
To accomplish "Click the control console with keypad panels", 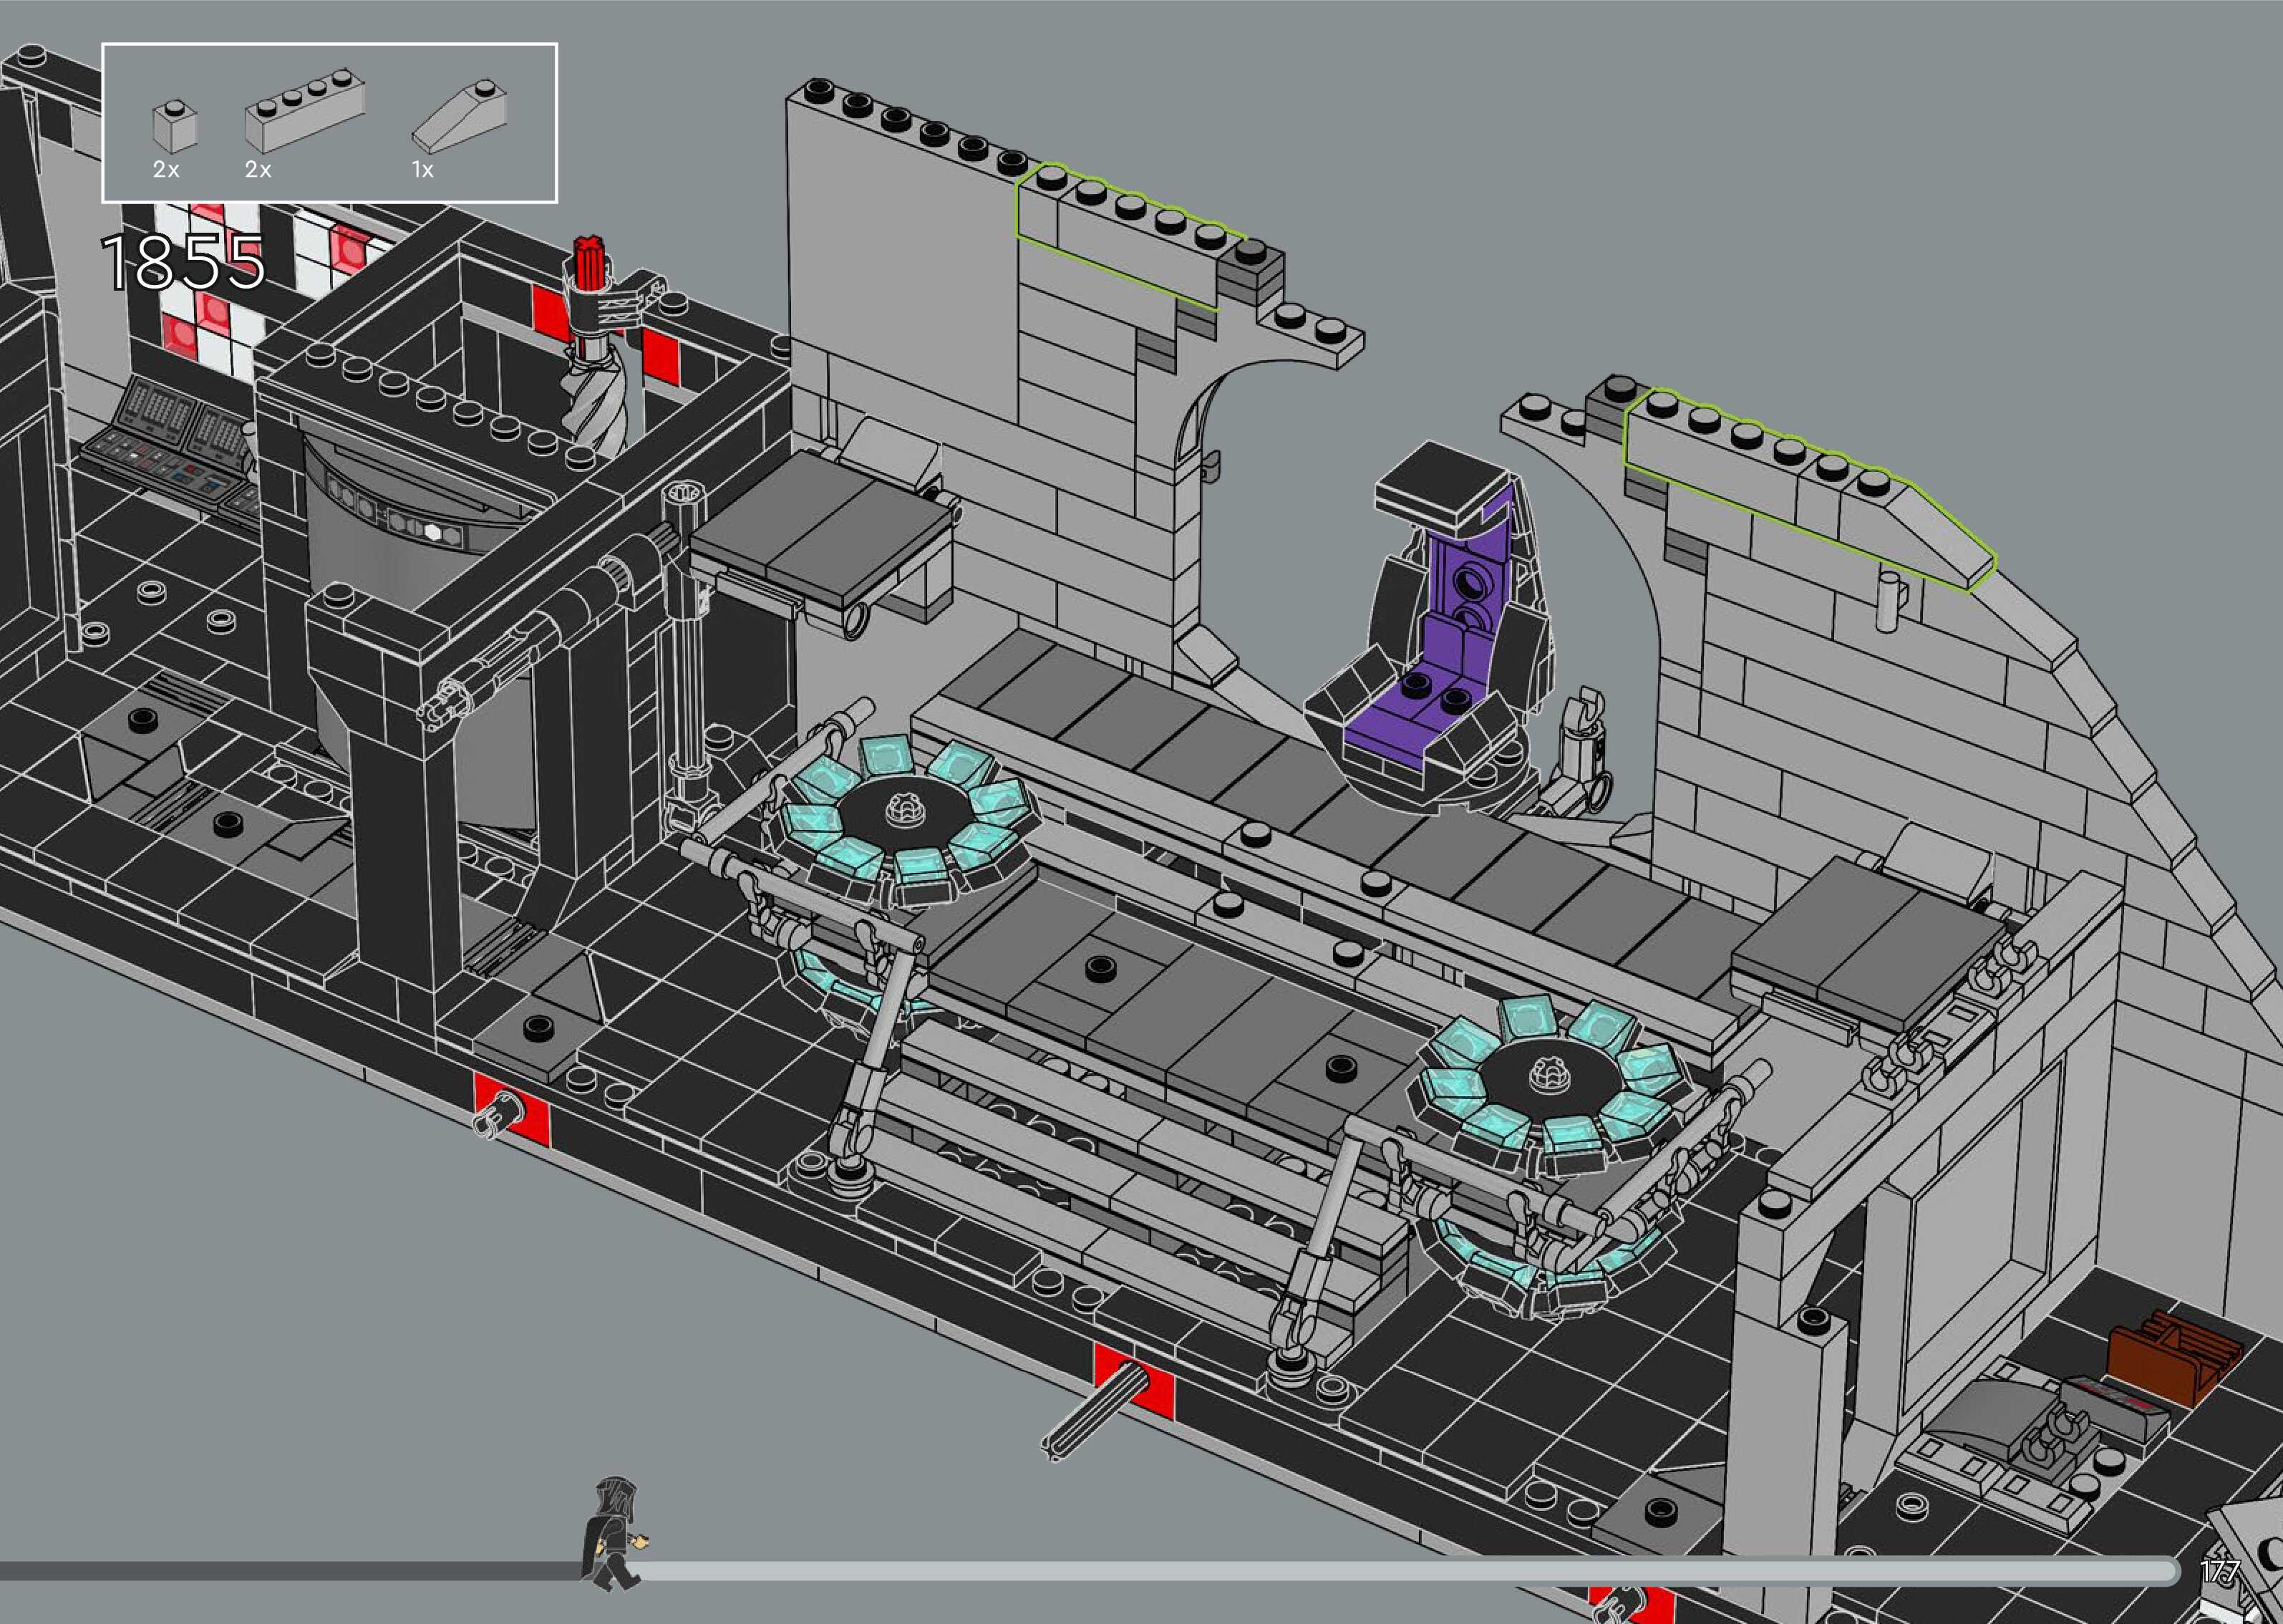I will (x=170, y=440).
